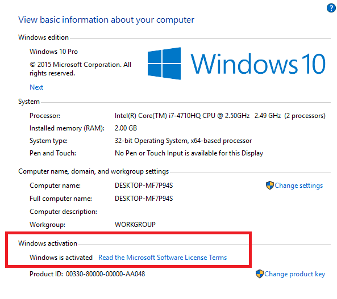
Task: Click the Full computer name value DESKTOP-MF7P94S
Action: tap(144, 199)
